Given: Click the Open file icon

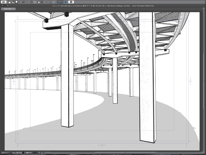Looking at the screenshot, I should click(x=13, y=2).
